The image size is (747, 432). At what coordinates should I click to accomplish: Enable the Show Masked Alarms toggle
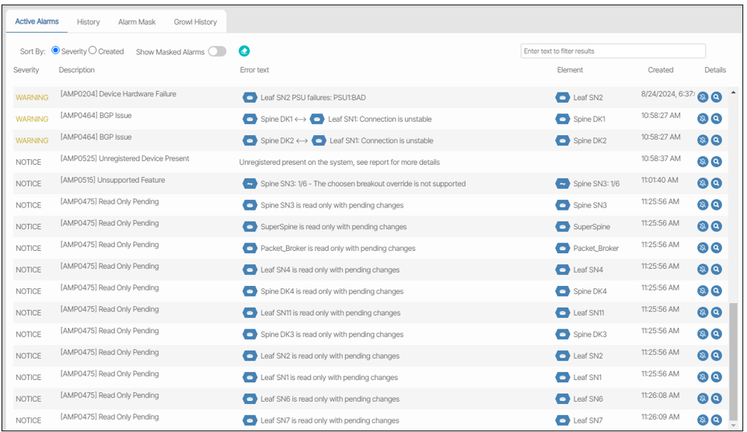(217, 51)
